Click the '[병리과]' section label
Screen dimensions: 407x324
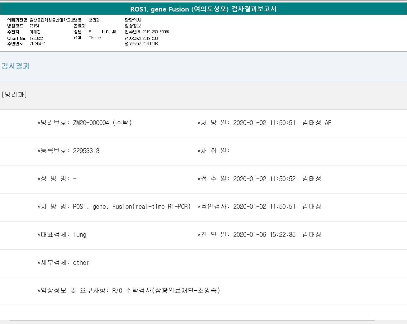pyautogui.click(x=14, y=94)
